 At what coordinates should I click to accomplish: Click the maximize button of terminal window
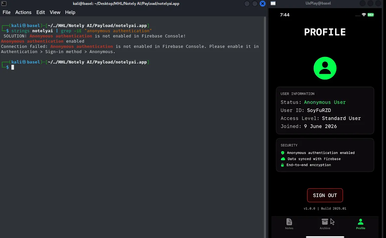[x=255, y=4]
